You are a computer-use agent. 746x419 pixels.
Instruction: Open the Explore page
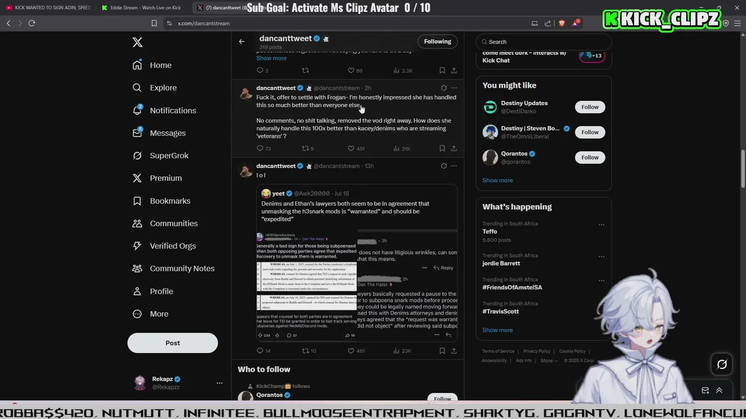point(154,88)
